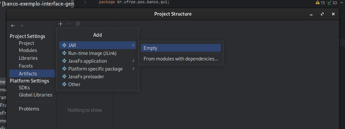The image size is (345, 129).
Task: Expand the JAR submenu arrow
Action: click(133, 45)
